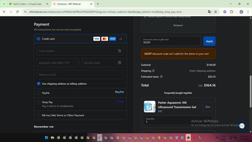Screen dimensions: 252x142
Task: Click the 35OFF invalid discount message
Action: click(x=178, y=54)
